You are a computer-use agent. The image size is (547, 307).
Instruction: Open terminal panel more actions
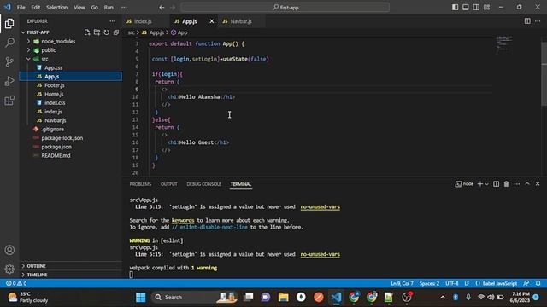516,184
